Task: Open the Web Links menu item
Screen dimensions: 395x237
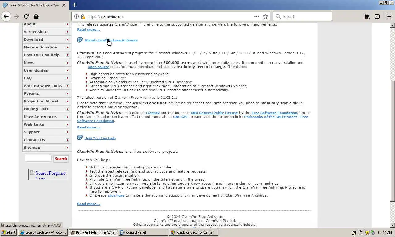Action: (47, 124)
